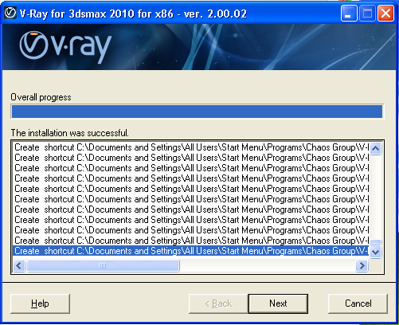The width and height of the screenshot is (399, 325).
Task: Click the 'The installation was successful.' text
Action: pos(70,133)
